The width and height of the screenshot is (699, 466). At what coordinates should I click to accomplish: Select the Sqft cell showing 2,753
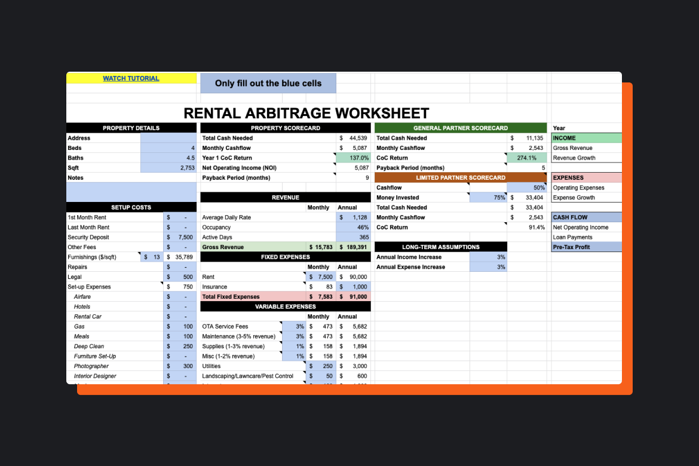(x=169, y=168)
